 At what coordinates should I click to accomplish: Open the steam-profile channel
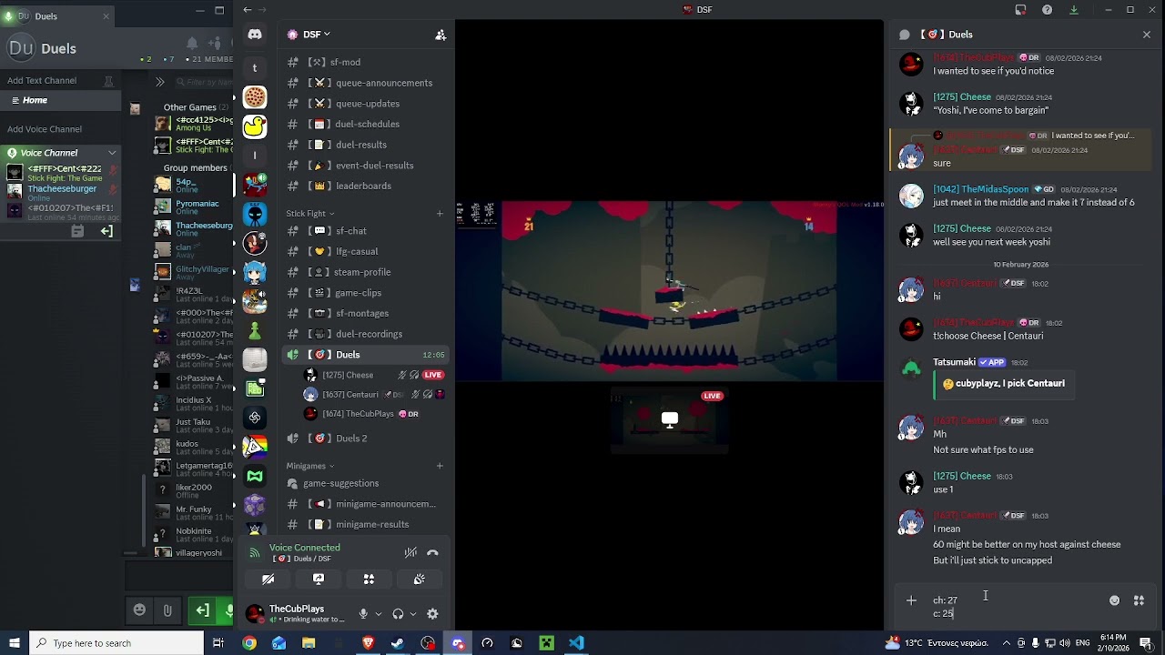pyautogui.click(x=365, y=272)
